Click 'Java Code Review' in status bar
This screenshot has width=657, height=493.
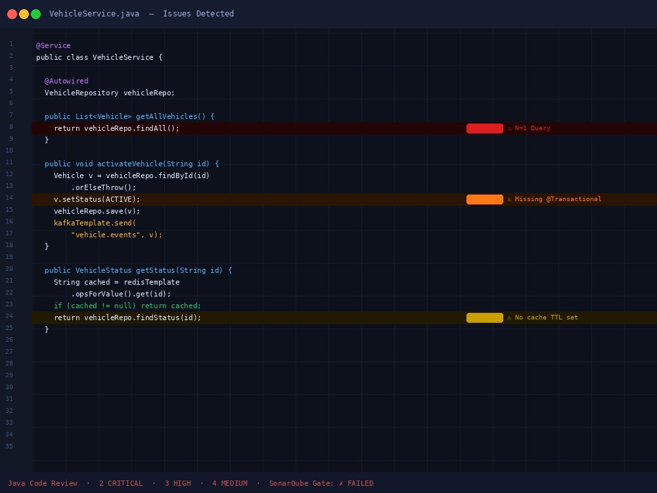pyautogui.click(x=43, y=483)
